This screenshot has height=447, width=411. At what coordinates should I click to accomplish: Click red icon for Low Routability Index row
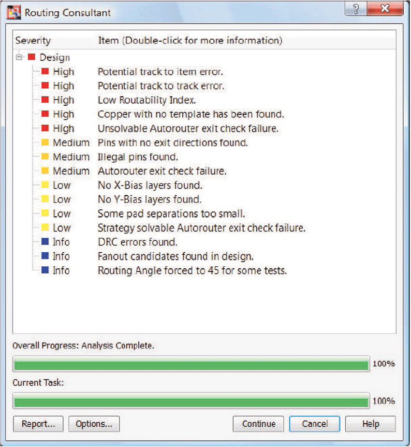[45, 100]
